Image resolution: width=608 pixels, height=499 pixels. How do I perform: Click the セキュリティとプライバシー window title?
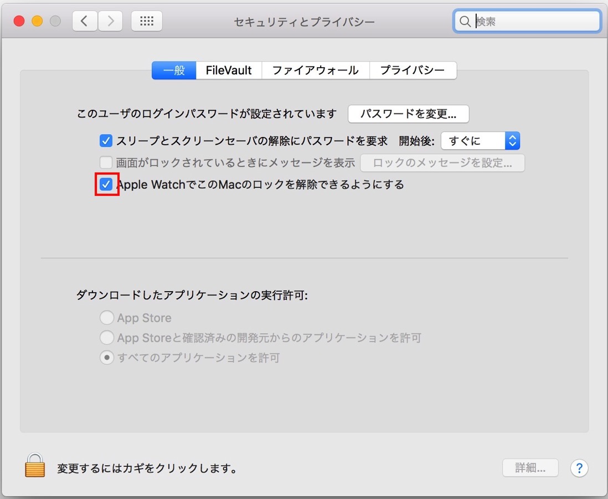[x=305, y=22]
